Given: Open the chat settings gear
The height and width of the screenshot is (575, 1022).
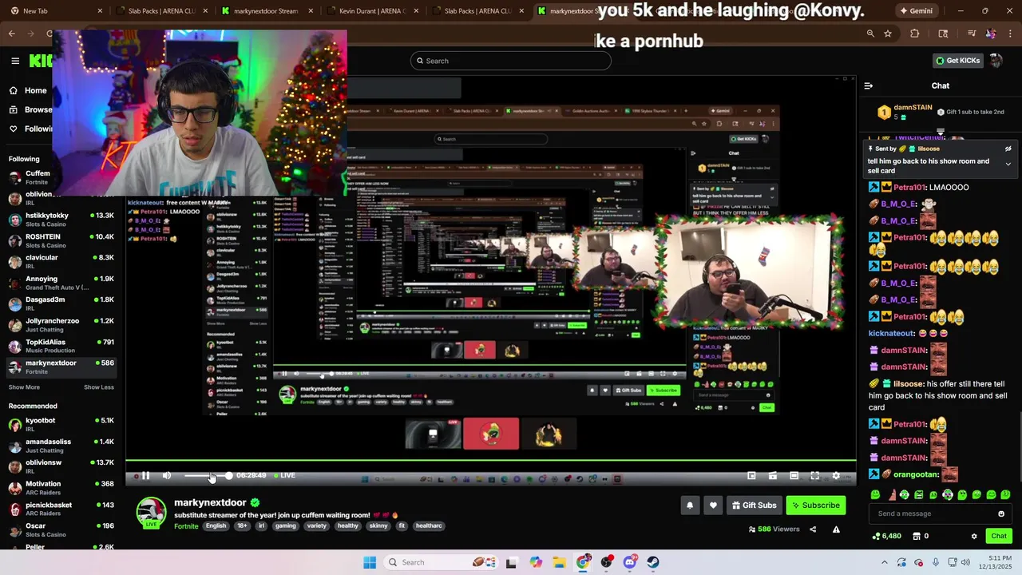Looking at the screenshot, I should pyautogui.click(x=973, y=536).
